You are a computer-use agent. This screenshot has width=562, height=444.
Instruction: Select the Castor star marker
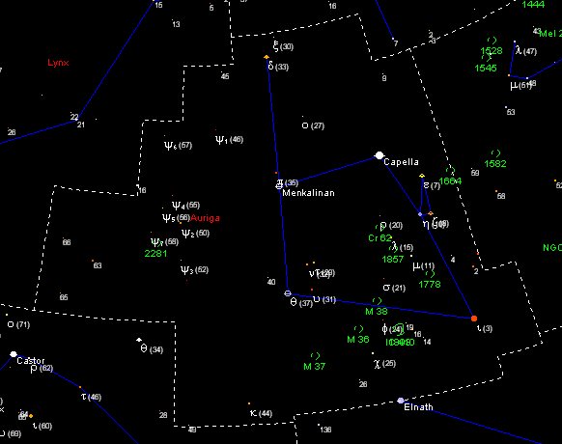click(14, 354)
